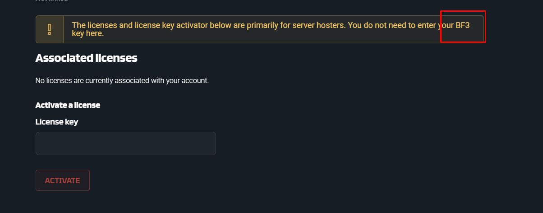The image size is (543, 213).
Task: Click the "Associated licenses" heading
Action: tap(86, 58)
